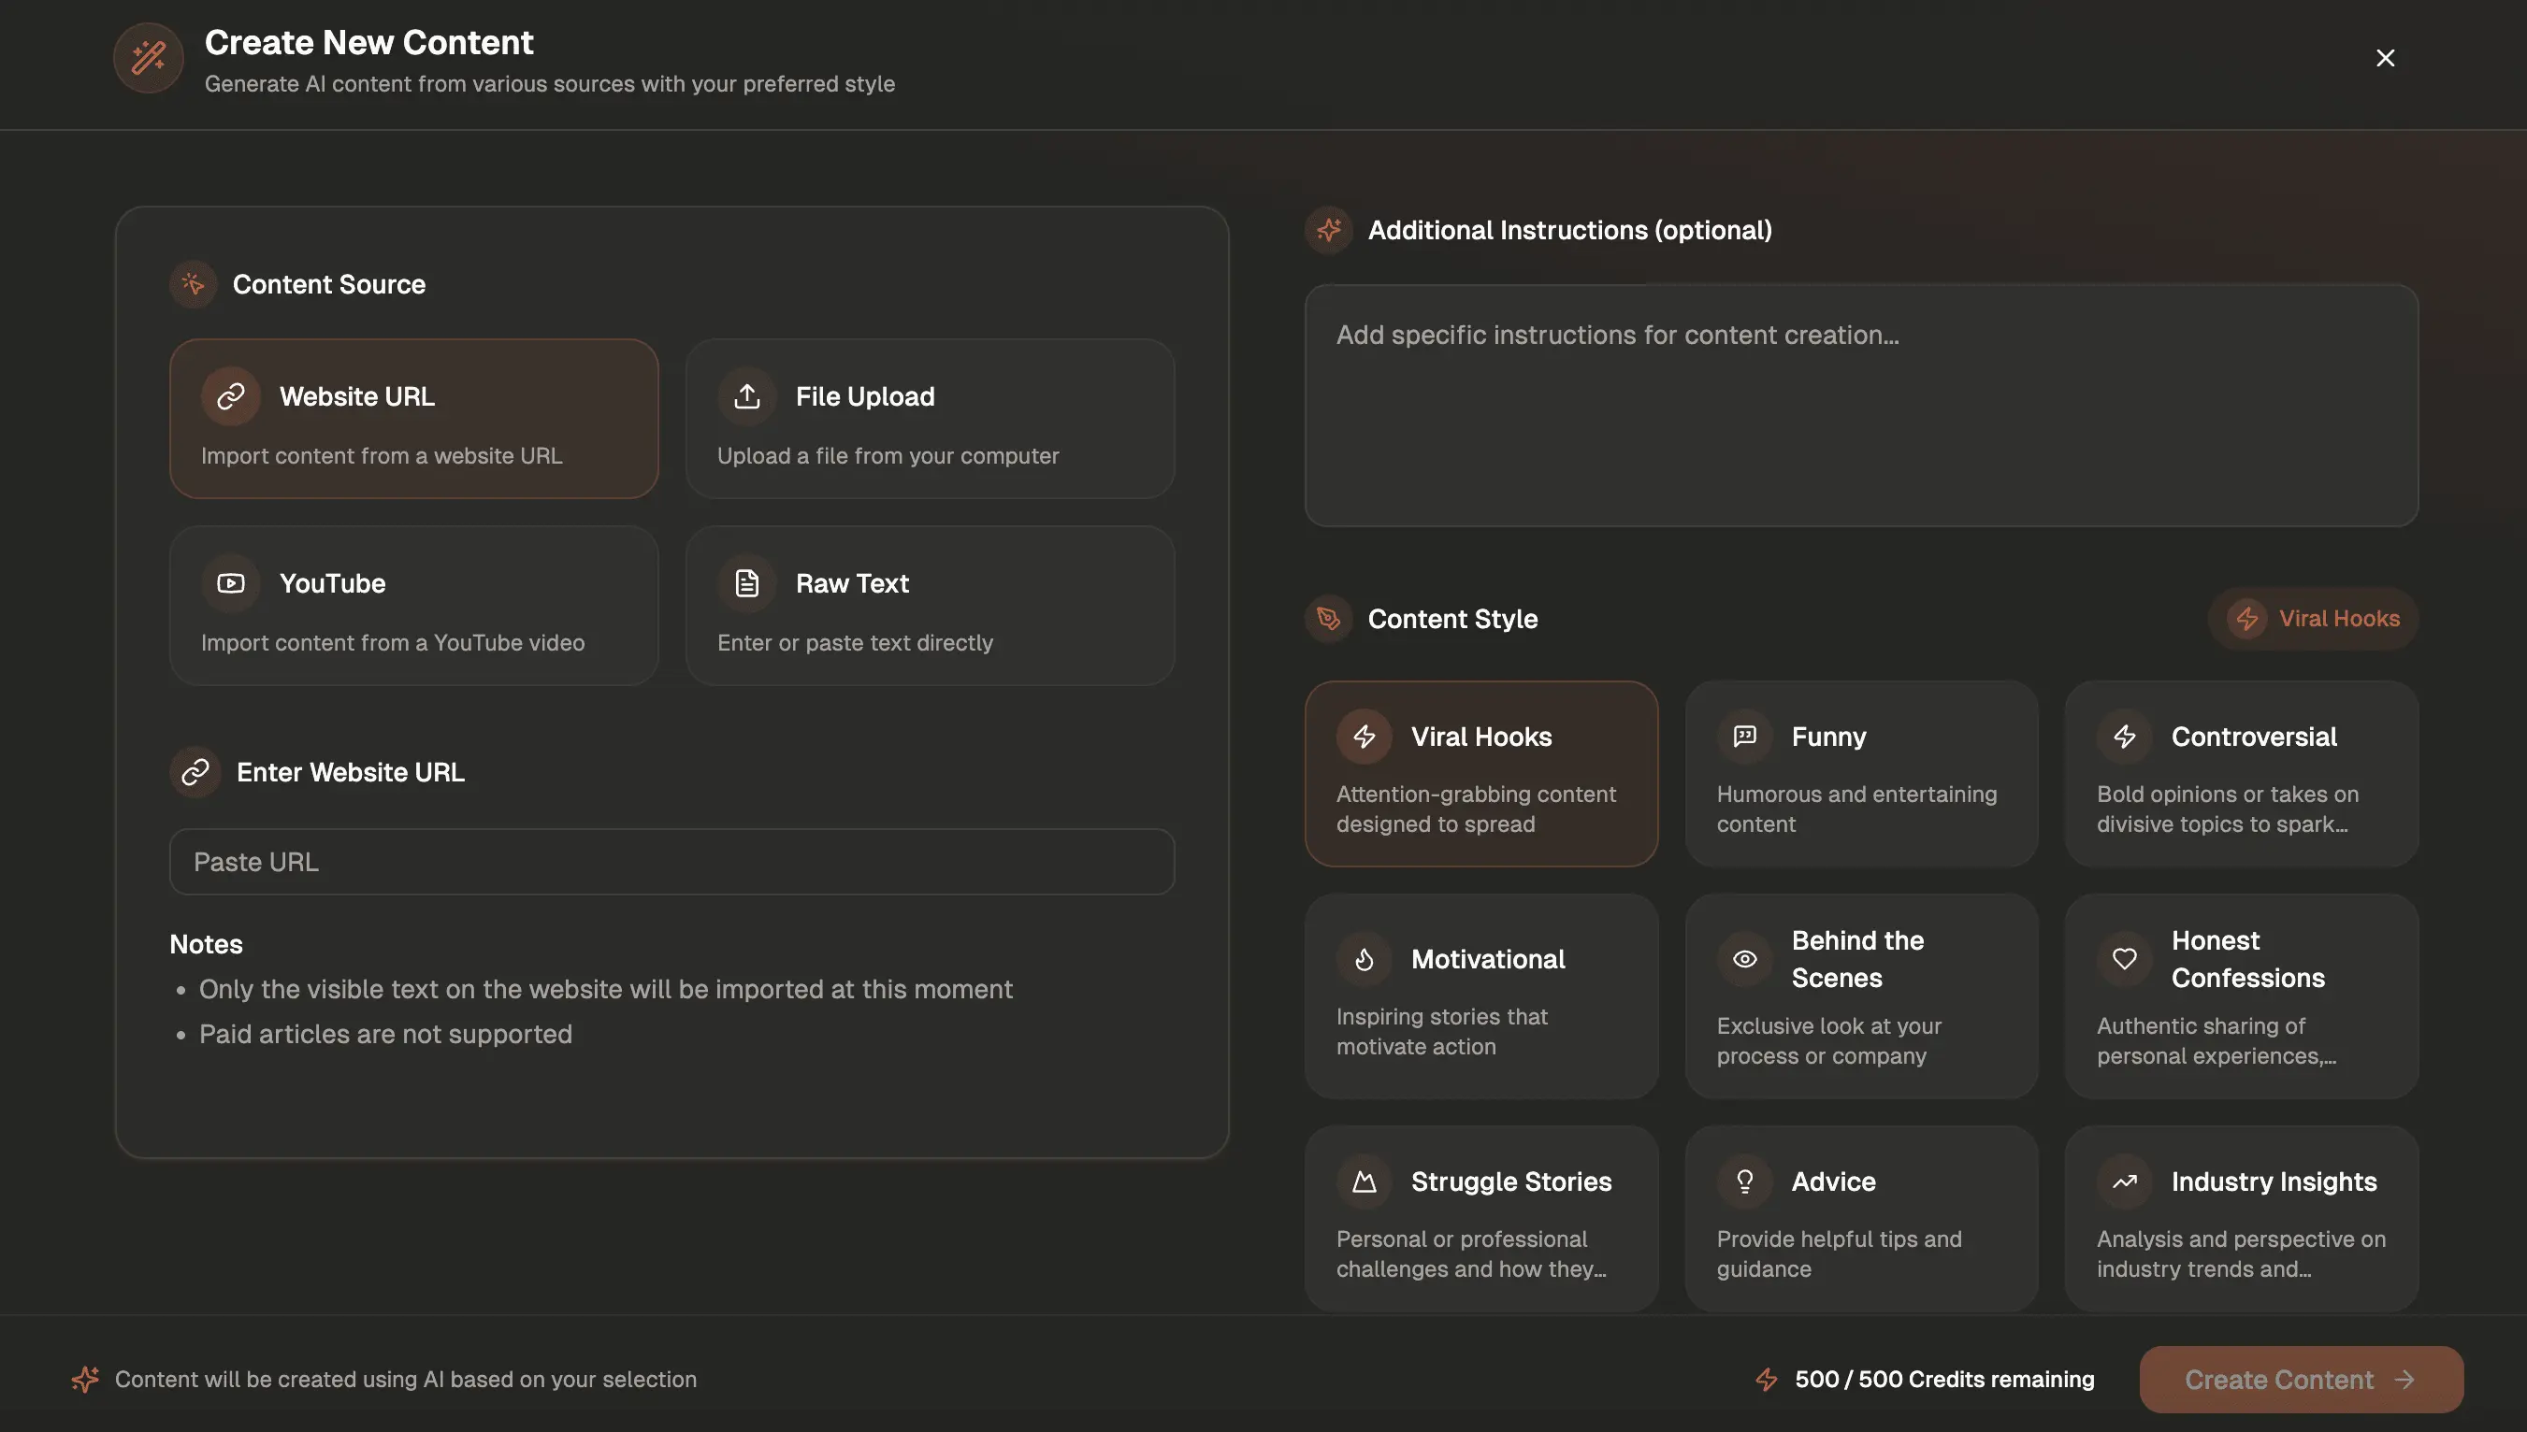The height and width of the screenshot is (1432, 2527).
Task: Click the trend-line icon on Industry Insights
Action: pyautogui.click(x=2125, y=1181)
